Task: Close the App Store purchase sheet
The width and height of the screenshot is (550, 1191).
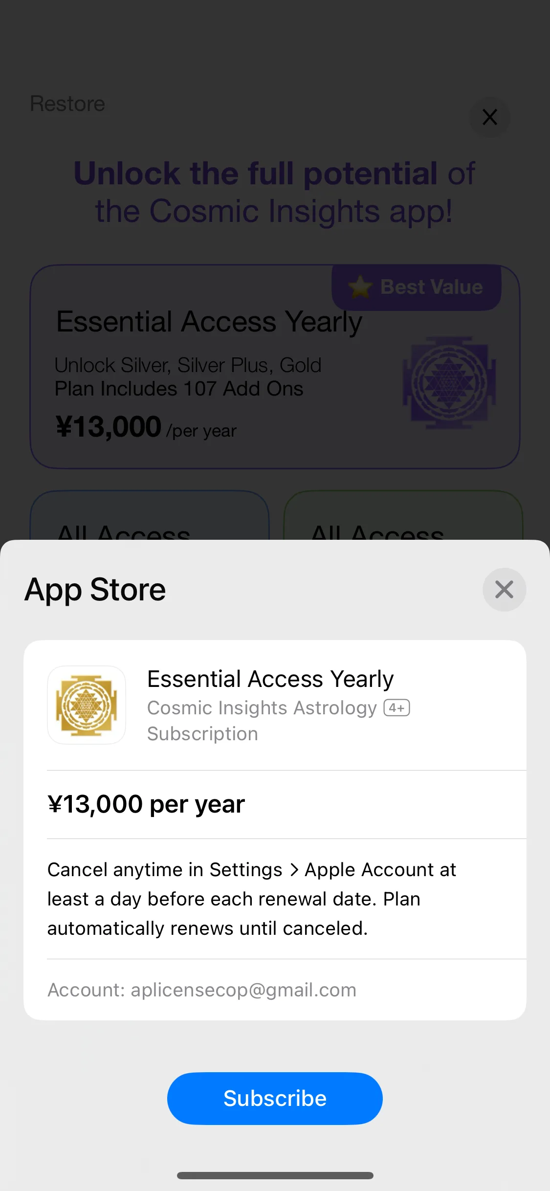Action: click(x=504, y=589)
